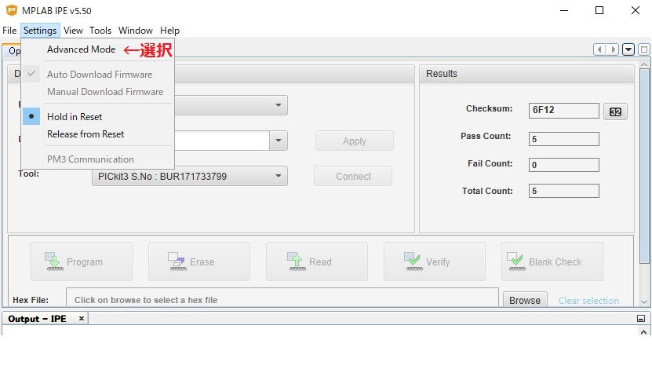Open the View menu
The height and width of the screenshot is (373, 652).
(x=73, y=31)
